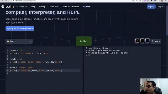Click the neutral-face computer avatar
Screen dimensions: 168x94
142,41
